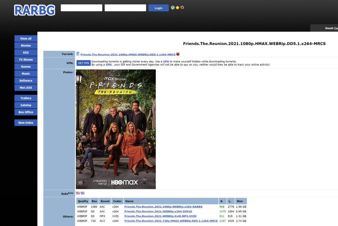Open the Catalog page
Screen dimensions: 338x226
click(x=26, y=105)
